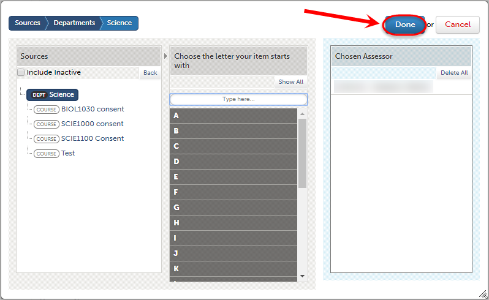Choose letter I
The width and height of the screenshot is (489, 300).
point(233,238)
